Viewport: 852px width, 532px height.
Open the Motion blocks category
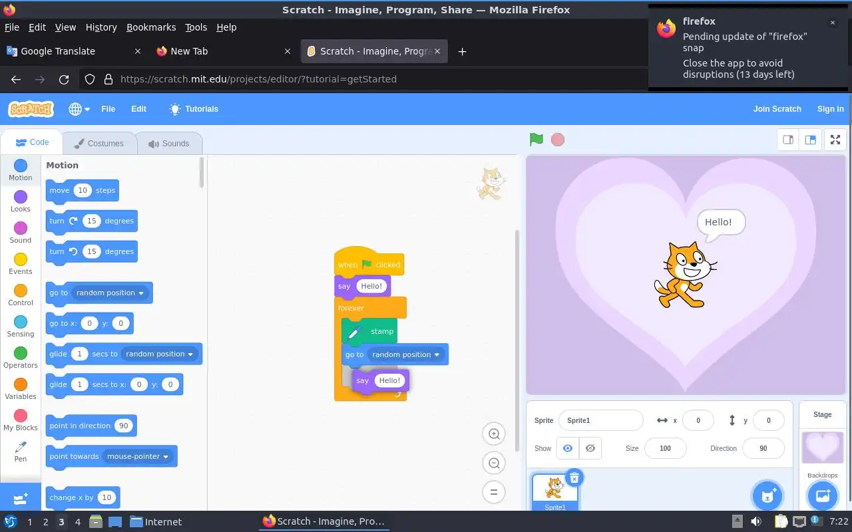tap(21, 170)
